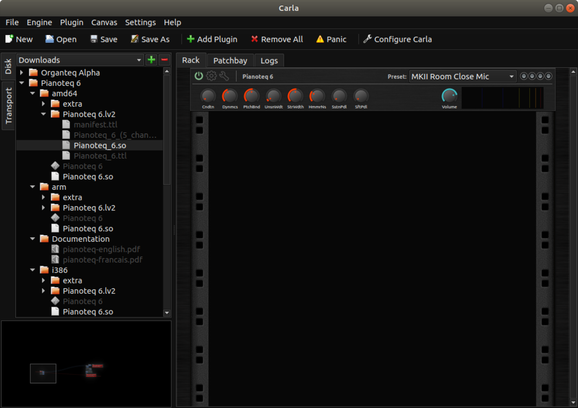Click the HmmrNs knob
This screenshot has width=578, height=408.
coord(317,96)
